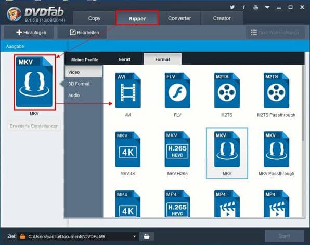
Task: Open the Twitter icon in title bar
Action: 232,7
